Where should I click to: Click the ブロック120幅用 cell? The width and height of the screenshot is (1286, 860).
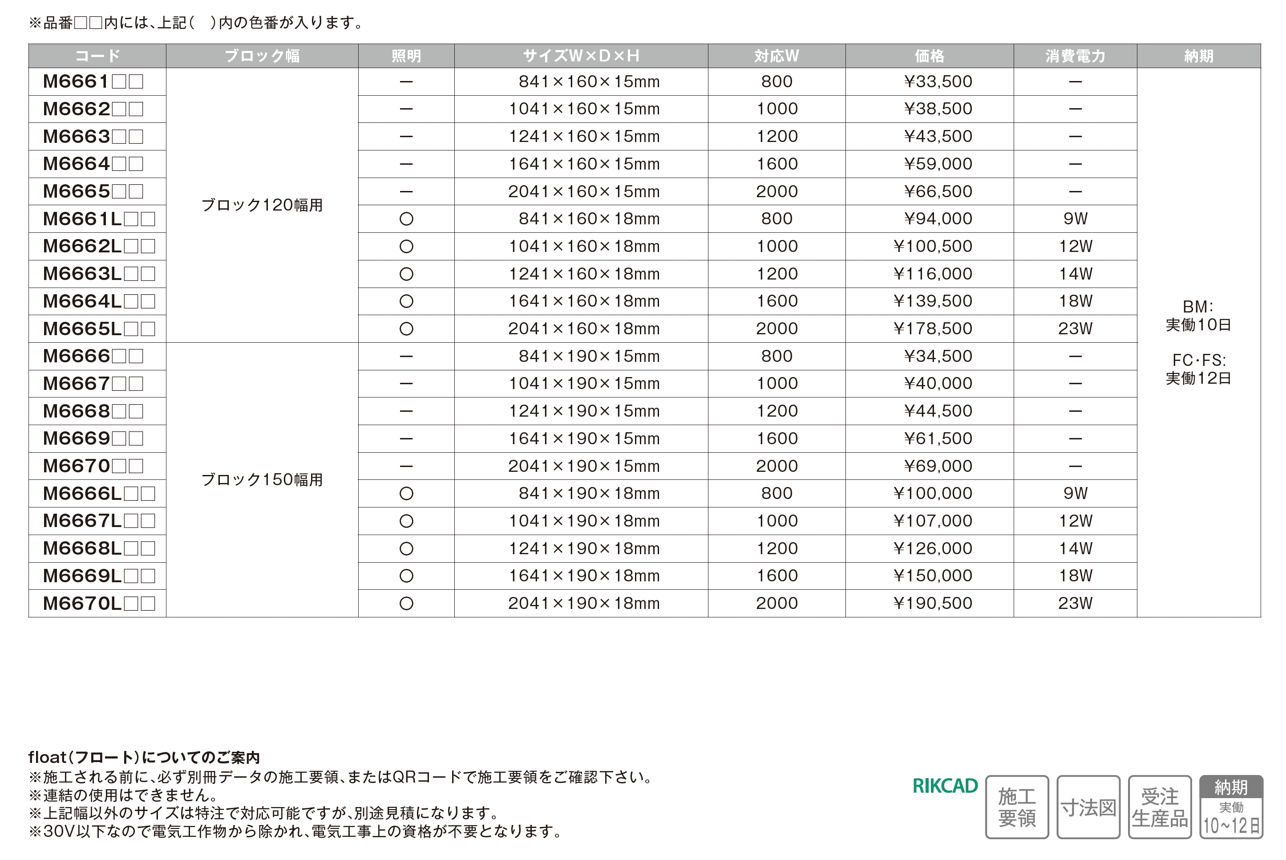point(262,205)
